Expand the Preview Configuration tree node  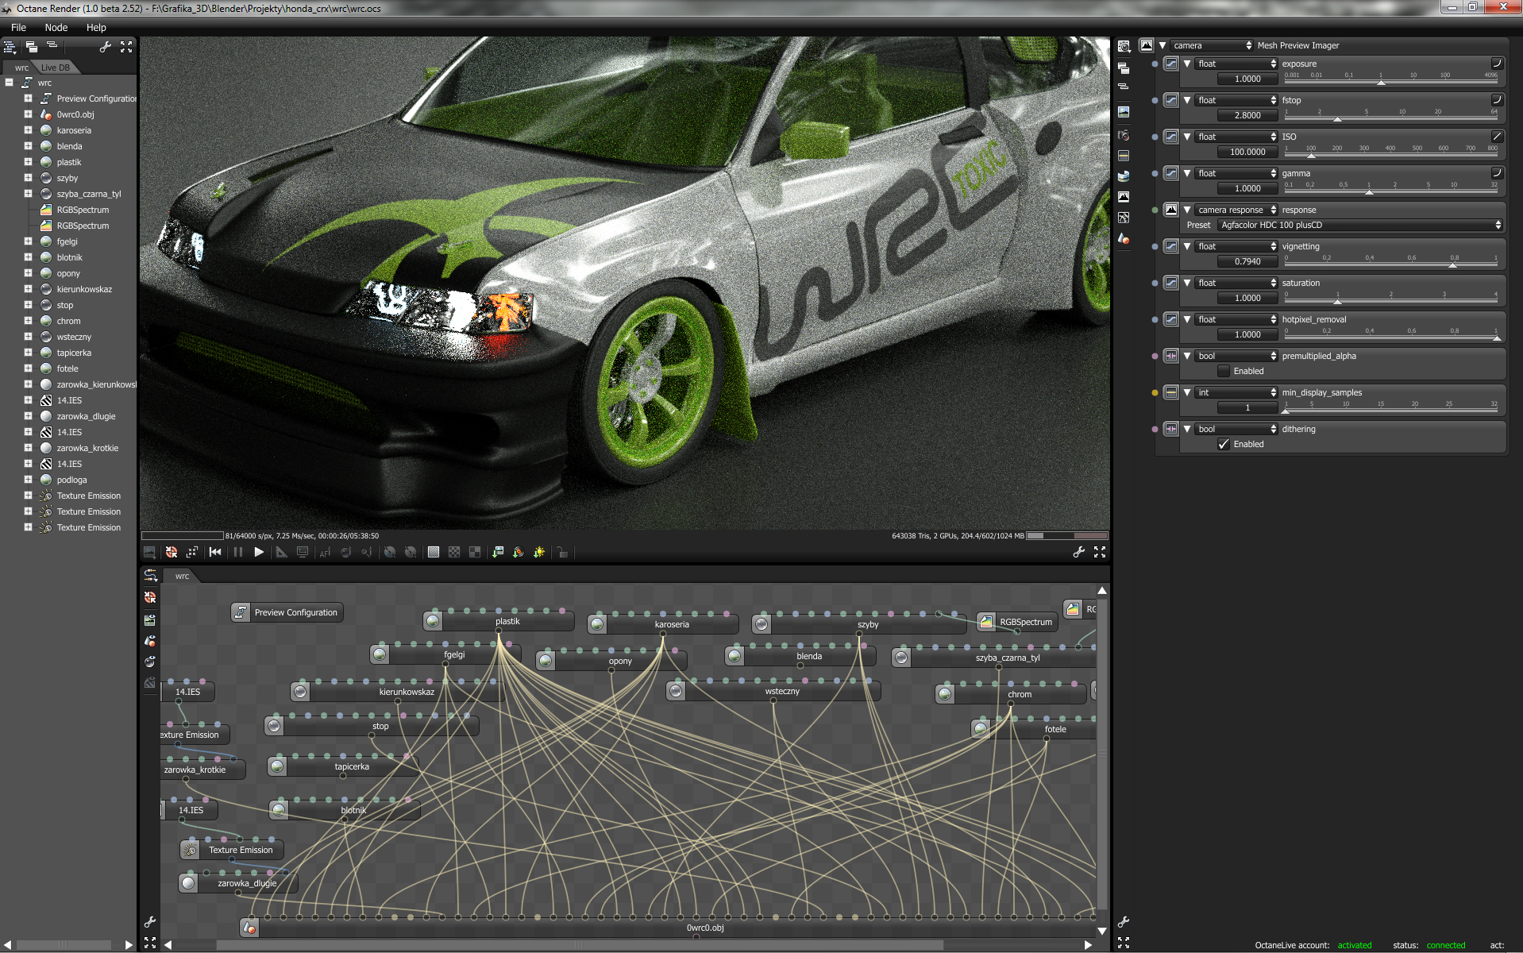(28, 98)
